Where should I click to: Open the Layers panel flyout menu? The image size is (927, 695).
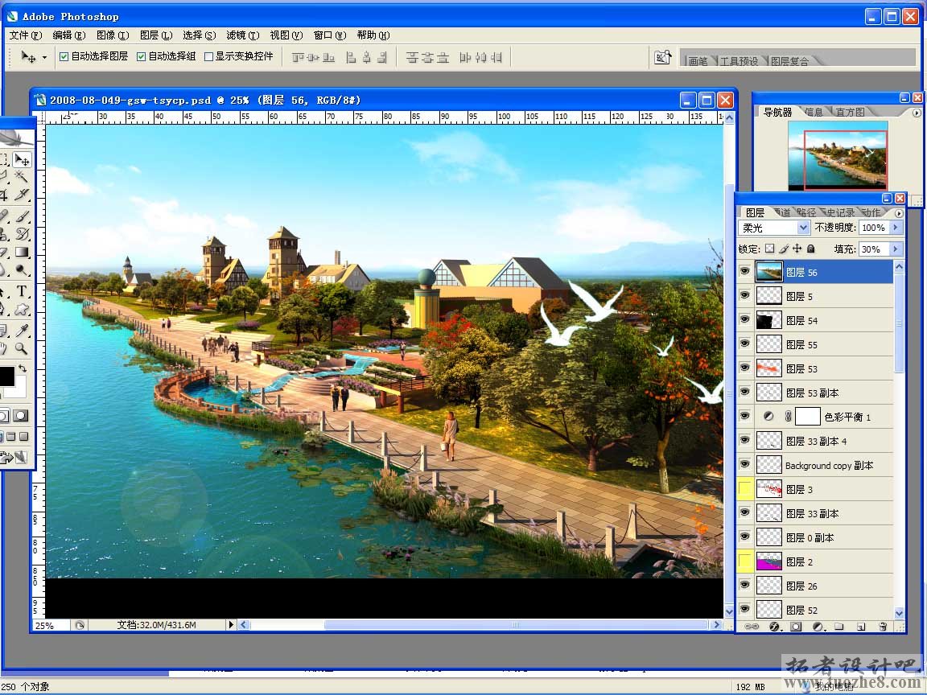coord(899,213)
